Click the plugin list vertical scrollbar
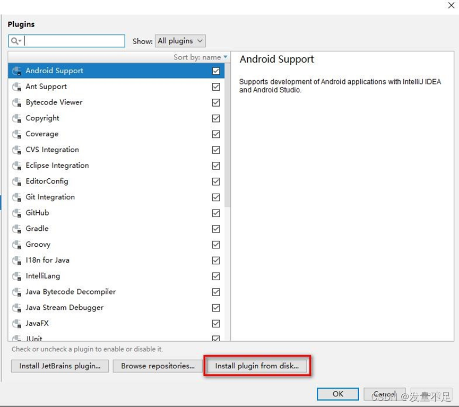 point(228,135)
